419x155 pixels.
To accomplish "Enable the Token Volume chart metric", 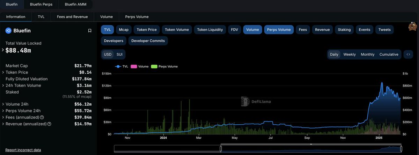I will point(177,30).
